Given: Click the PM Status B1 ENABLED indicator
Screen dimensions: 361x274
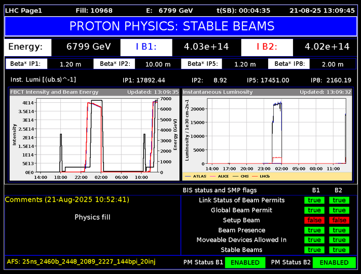Looking at the screenshot, I should [x=245, y=262].
